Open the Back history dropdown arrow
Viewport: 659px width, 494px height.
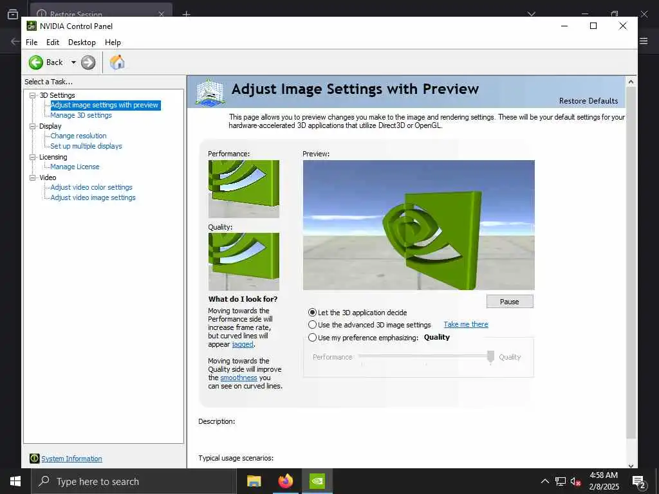[73, 62]
